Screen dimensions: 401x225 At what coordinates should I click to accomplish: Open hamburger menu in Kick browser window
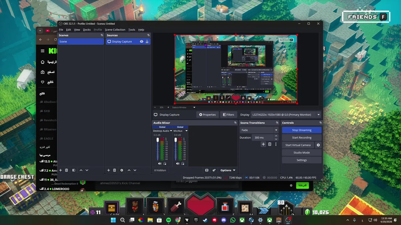43,51
